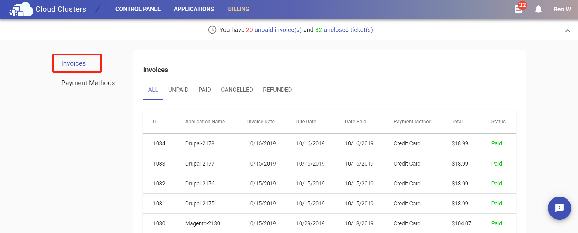Click the ID column header
Image resolution: width=578 pixels, height=233 pixels.
coord(155,122)
